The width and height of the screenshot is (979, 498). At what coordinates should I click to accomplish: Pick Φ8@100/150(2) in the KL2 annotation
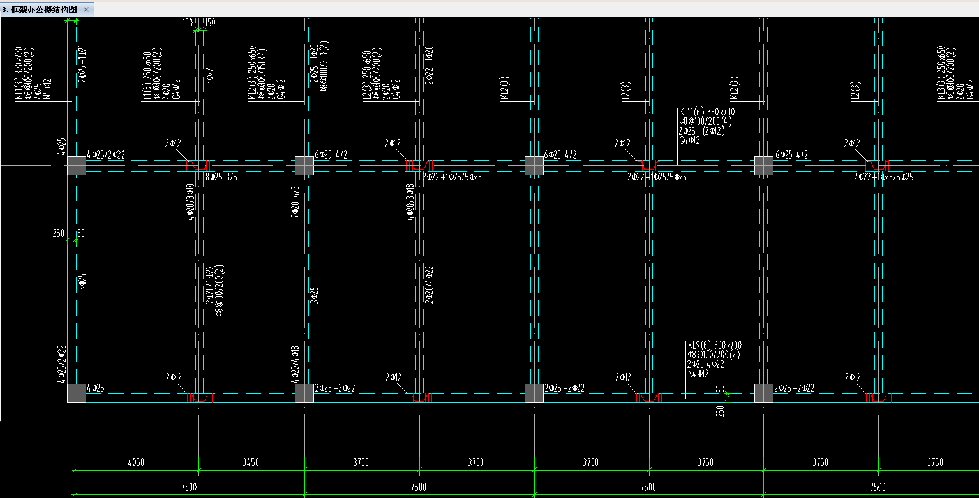click(x=261, y=75)
